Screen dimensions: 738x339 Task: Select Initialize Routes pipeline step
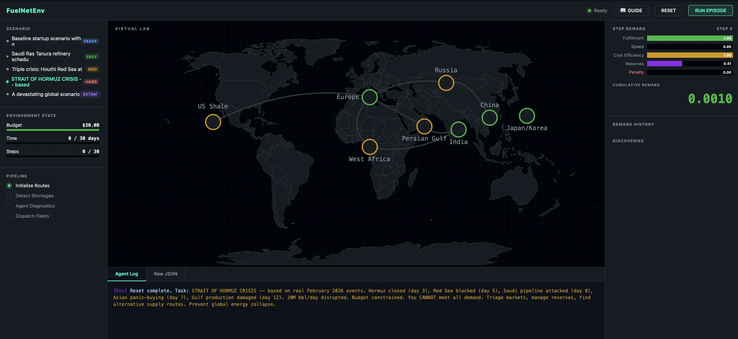click(28, 186)
